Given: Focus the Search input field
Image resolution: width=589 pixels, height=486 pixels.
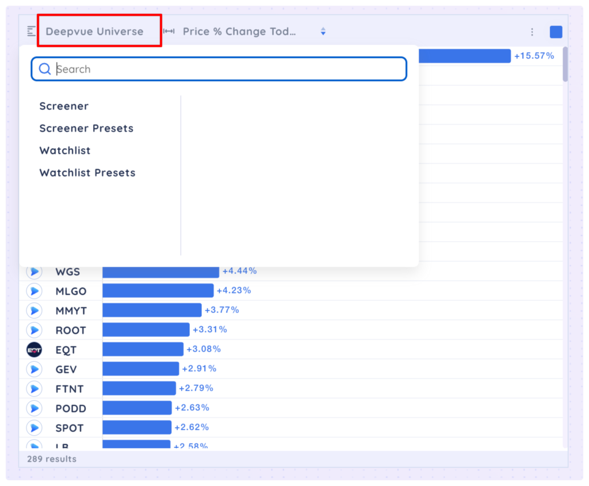Looking at the screenshot, I should pyautogui.click(x=219, y=69).
